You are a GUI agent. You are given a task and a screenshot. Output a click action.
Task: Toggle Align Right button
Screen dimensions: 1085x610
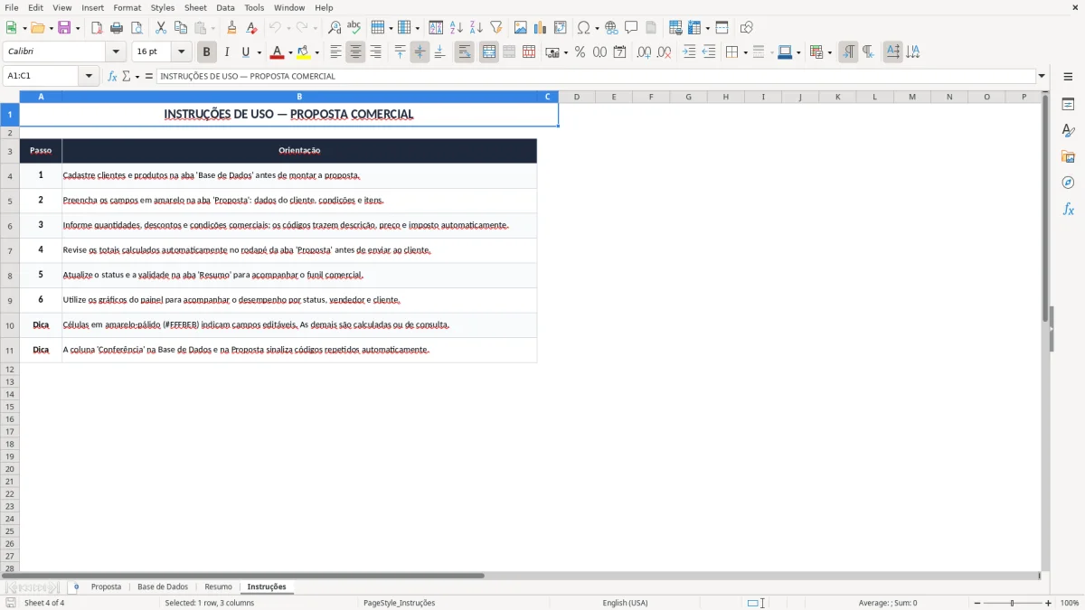(375, 52)
